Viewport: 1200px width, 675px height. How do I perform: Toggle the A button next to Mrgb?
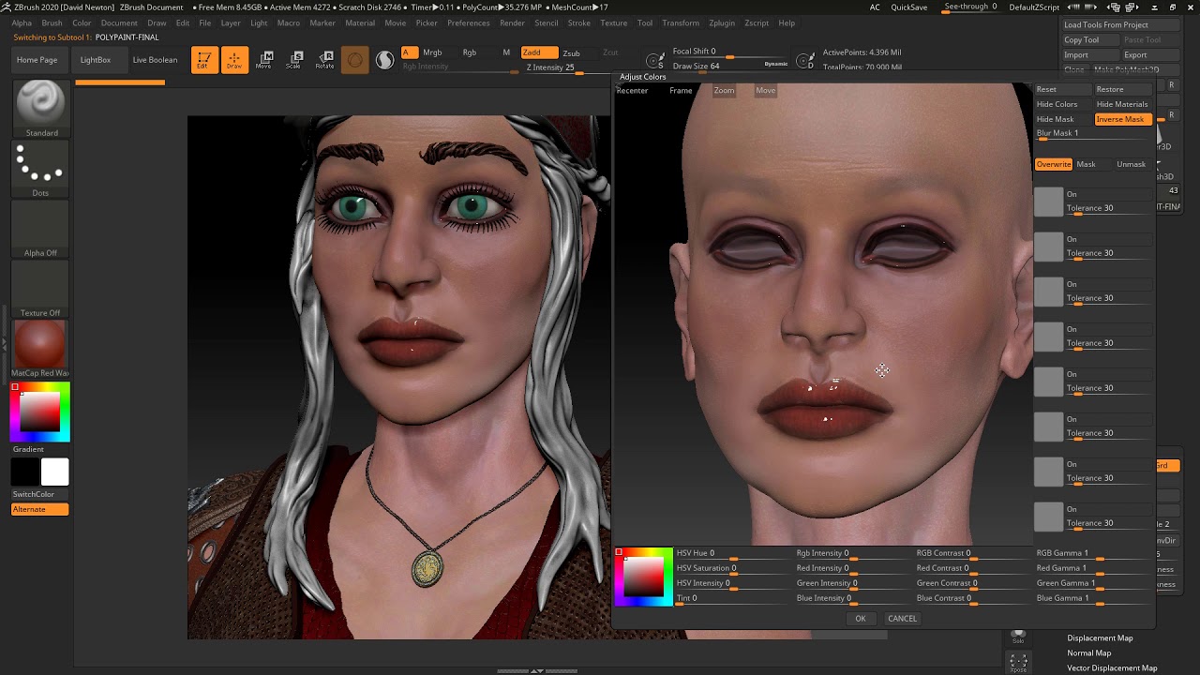point(409,52)
